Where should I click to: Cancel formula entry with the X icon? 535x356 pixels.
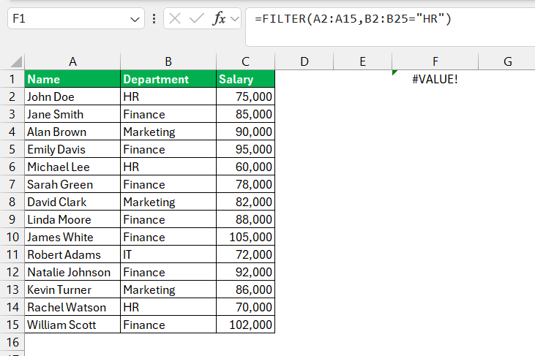(x=175, y=18)
